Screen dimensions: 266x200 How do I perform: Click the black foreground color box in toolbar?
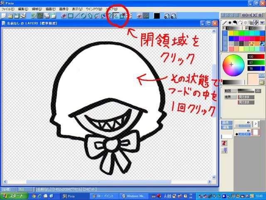click(157, 16)
